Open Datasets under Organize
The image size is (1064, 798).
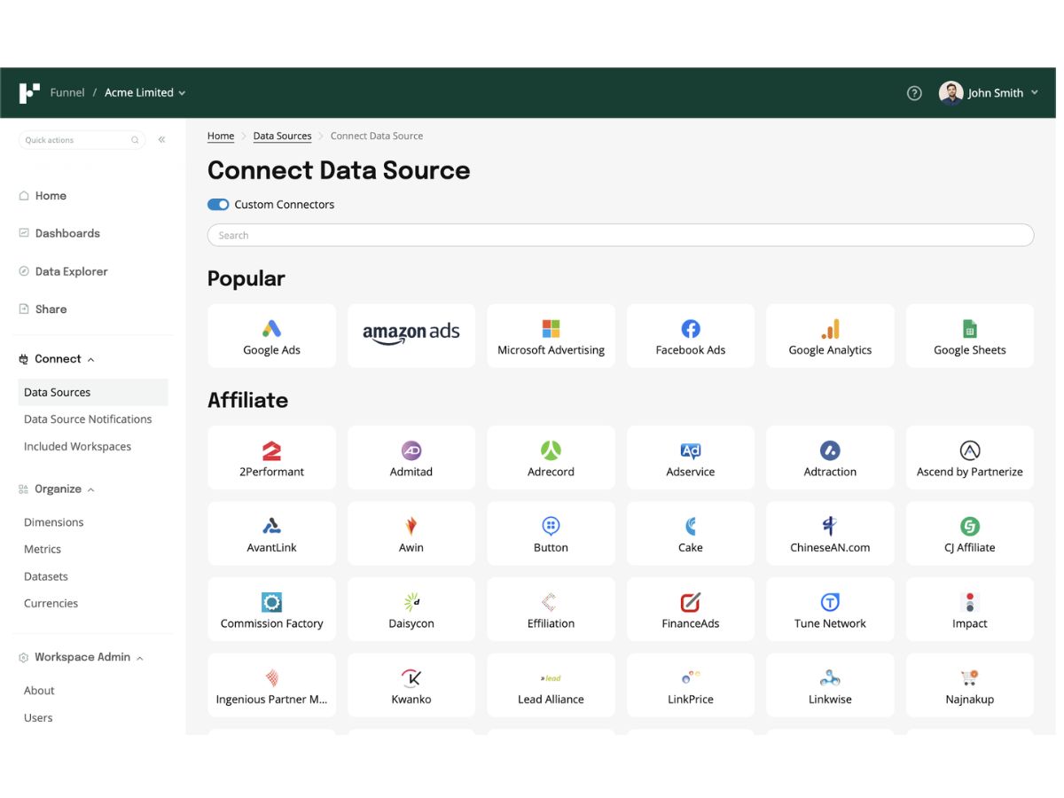click(x=46, y=577)
